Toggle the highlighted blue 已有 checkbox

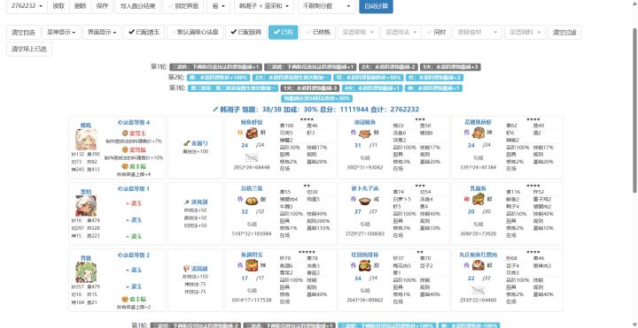(x=284, y=32)
